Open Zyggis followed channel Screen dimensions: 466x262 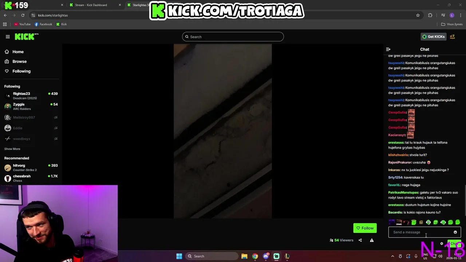(31, 106)
